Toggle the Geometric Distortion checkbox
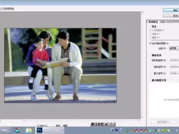The image size is (179, 134). click(151, 30)
